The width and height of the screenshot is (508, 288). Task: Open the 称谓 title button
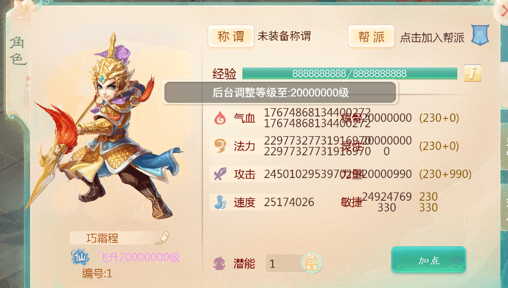(230, 36)
